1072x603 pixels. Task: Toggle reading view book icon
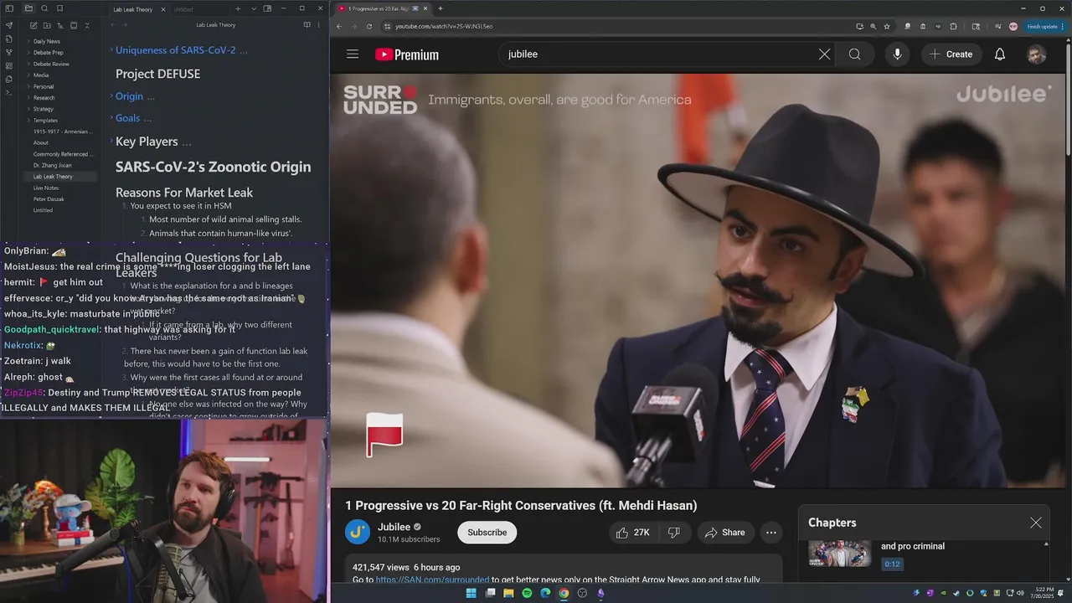point(307,25)
